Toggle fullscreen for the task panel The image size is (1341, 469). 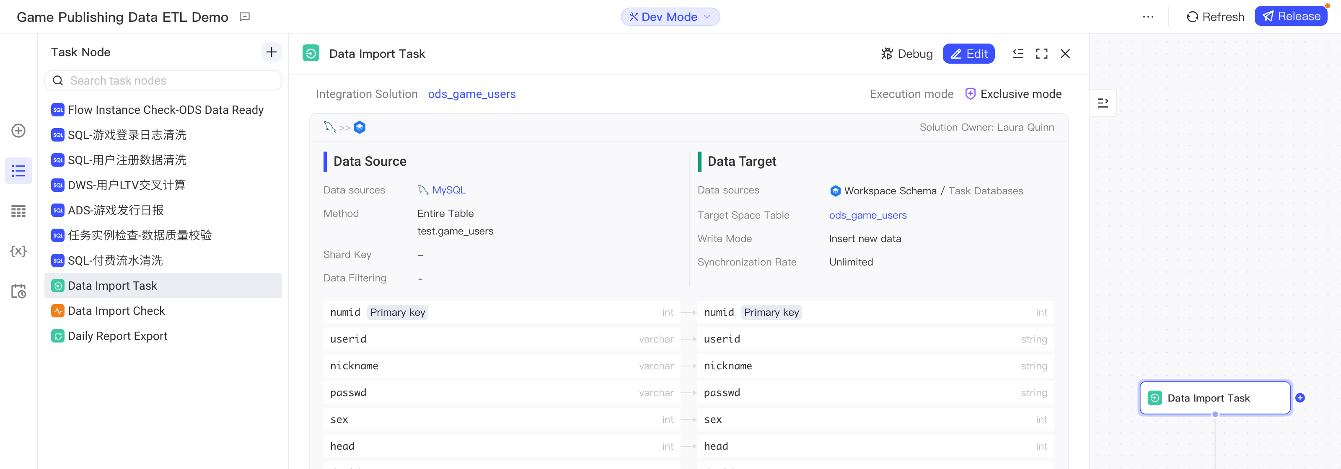(x=1041, y=54)
